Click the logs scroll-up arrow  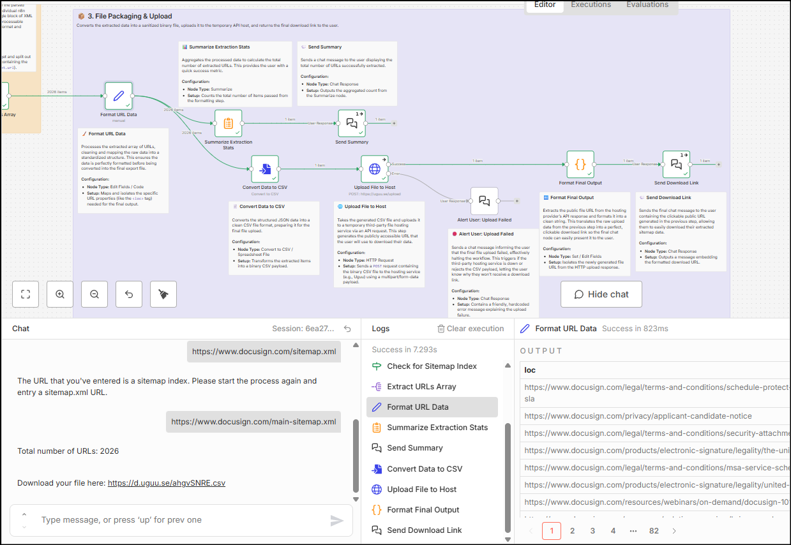[508, 366]
